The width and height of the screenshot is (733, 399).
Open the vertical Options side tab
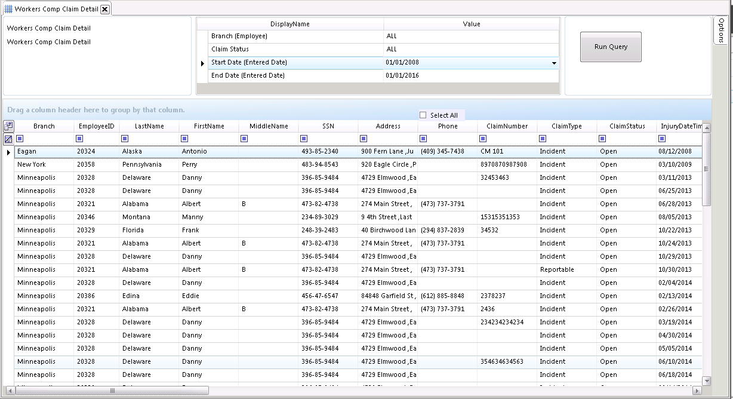coord(720,30)
